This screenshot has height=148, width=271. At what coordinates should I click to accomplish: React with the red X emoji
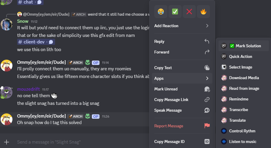tap(189, 12)
